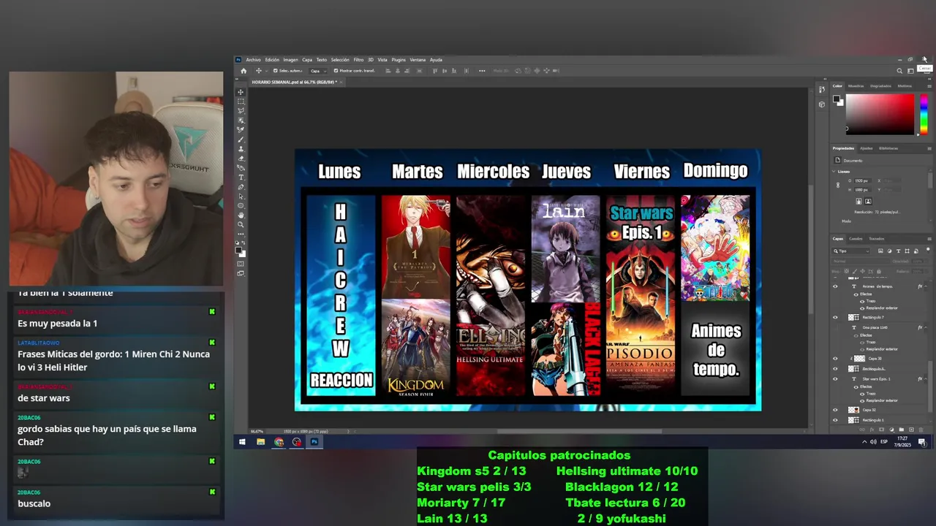Open the 3D cube panel icon in dock

(x=822, y=104)
